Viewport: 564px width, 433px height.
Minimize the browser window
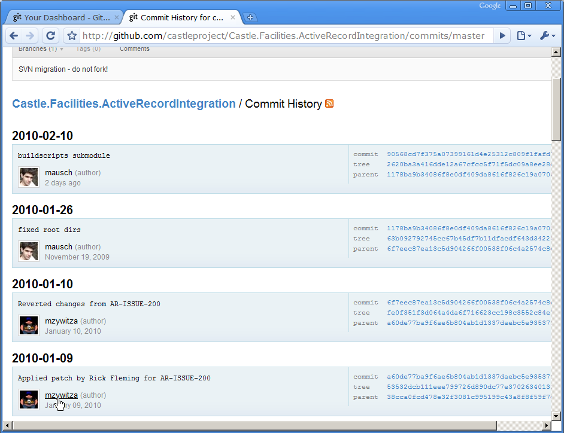tap(513, 5)
